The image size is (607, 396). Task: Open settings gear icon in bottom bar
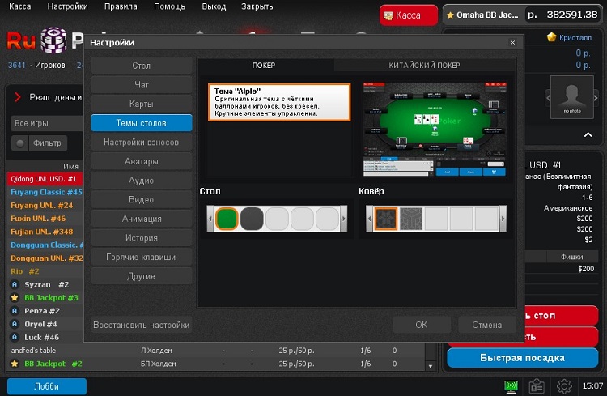click(564, 386)
